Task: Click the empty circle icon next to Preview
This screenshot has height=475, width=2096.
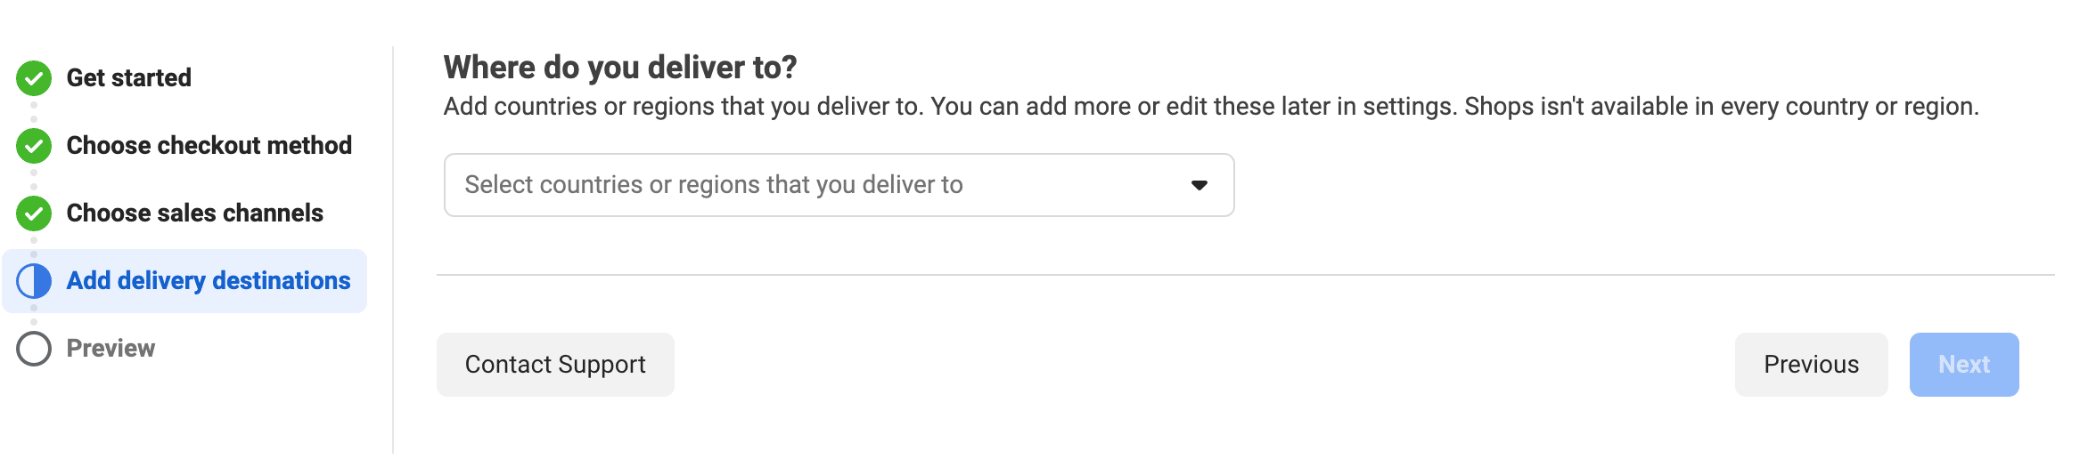Action: [x=34, y=349]
